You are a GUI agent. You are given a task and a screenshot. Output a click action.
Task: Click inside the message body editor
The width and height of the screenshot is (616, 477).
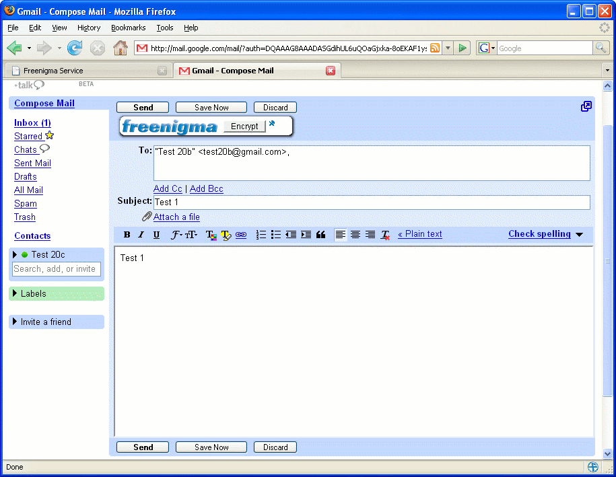[354, 341]
